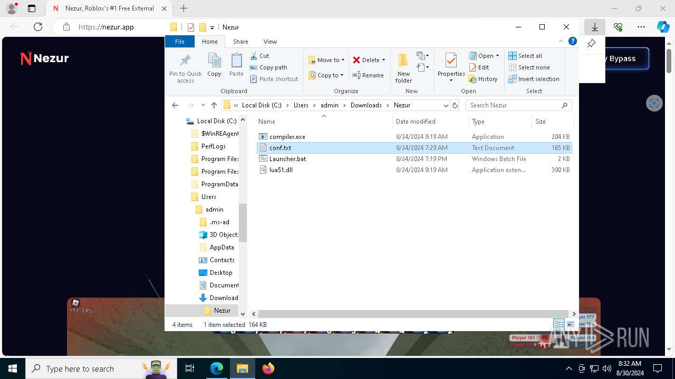Click Windows Start button

coord(12,368)
